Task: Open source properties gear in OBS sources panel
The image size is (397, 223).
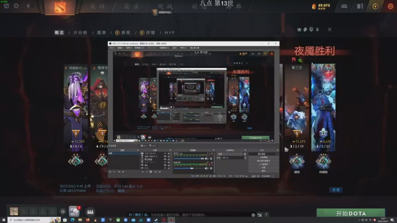Action: point(151,171)
